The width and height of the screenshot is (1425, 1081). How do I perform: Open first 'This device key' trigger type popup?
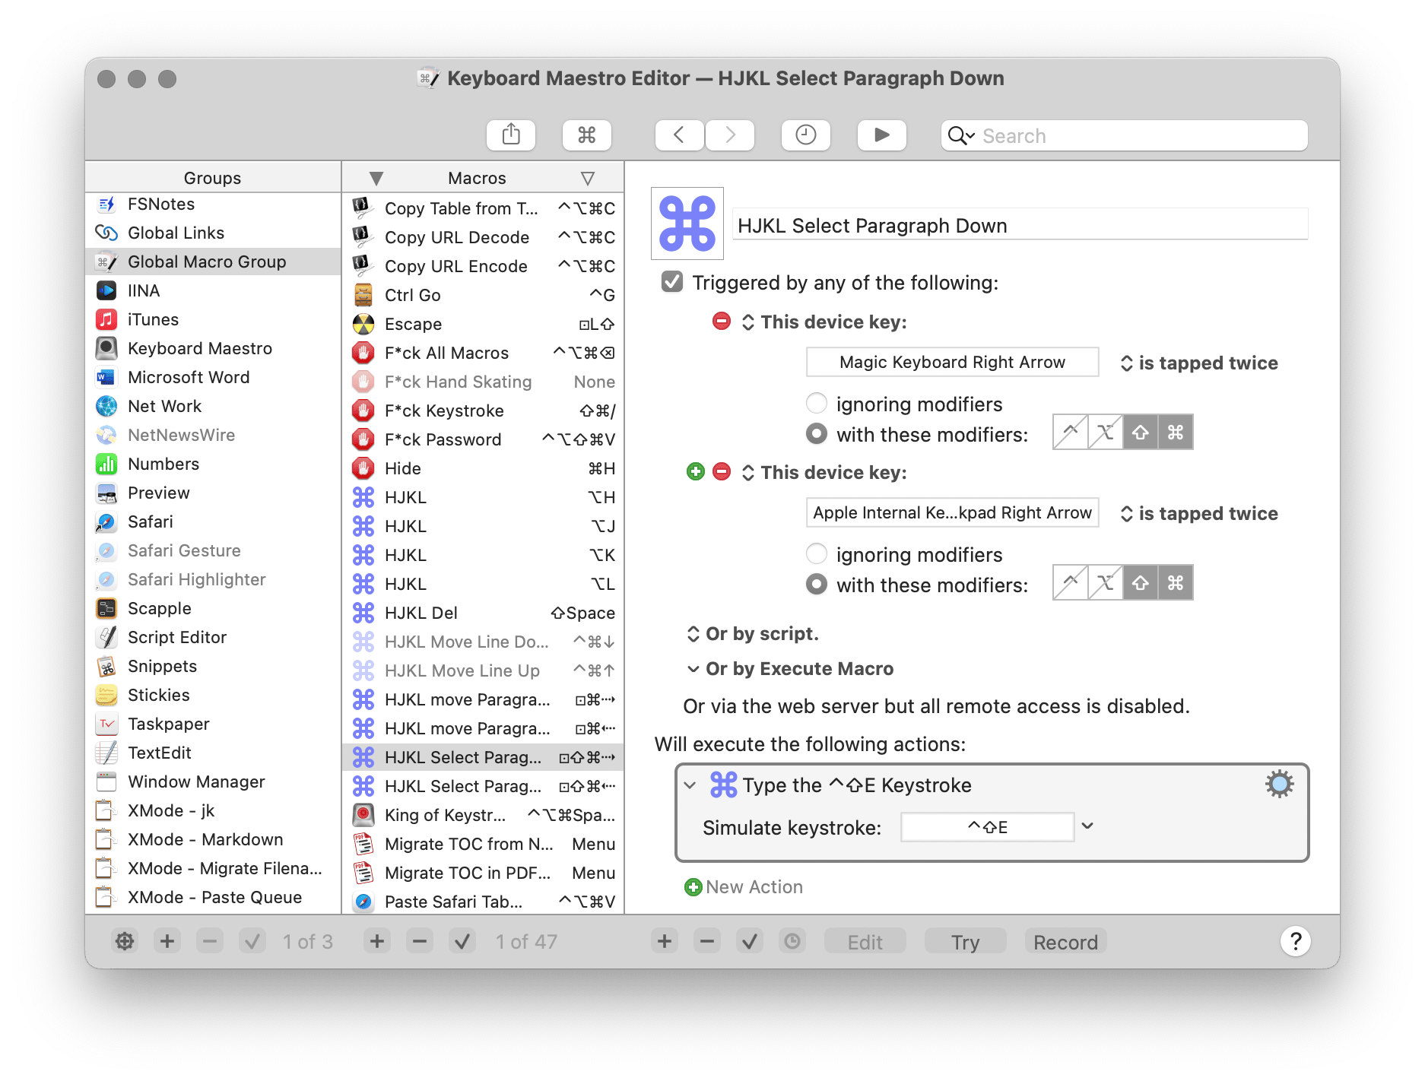[x=824, y=322]
